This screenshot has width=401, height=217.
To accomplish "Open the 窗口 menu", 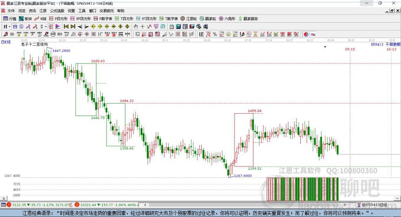I will [92, 11].
